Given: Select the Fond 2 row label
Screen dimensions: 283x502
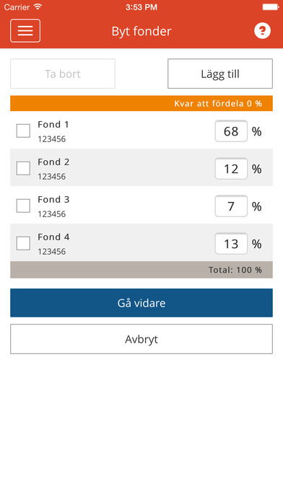Looking at the screenshot, I should click(x=53, y=162).
